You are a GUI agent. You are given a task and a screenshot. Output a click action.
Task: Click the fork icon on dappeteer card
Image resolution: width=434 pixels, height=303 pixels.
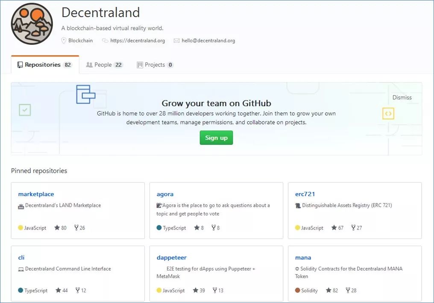click(215, 290)
